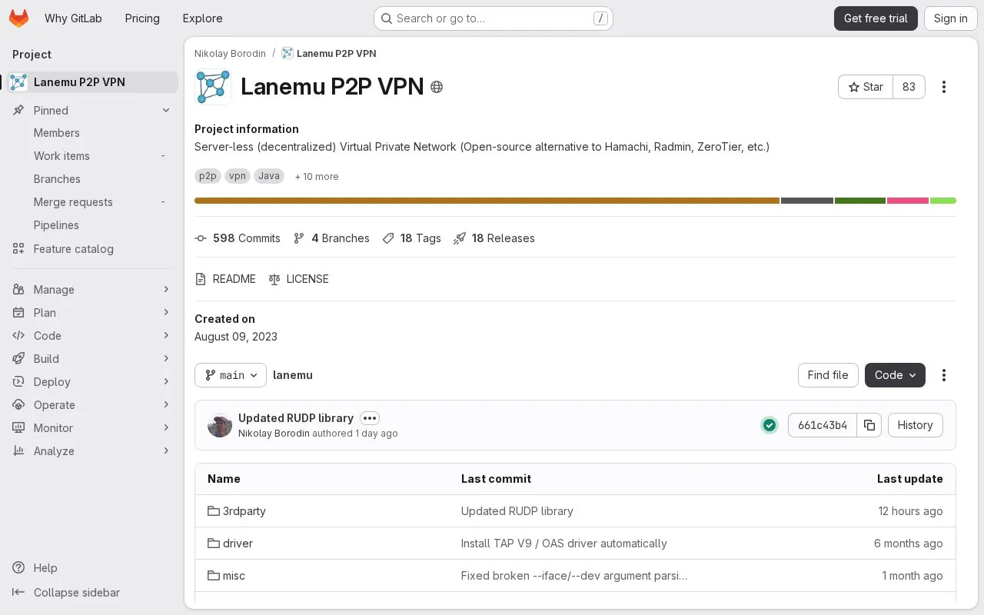Click dark green language bar segment

coord(860,201)
